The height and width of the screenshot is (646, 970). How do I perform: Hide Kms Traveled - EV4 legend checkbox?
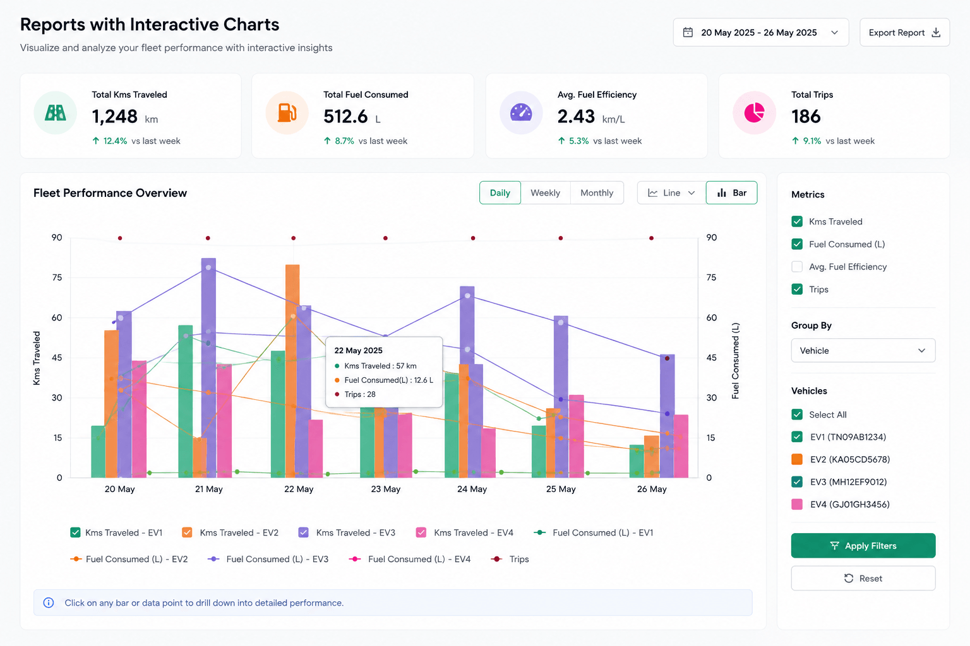pyautogui.click(x=421, y=532)
